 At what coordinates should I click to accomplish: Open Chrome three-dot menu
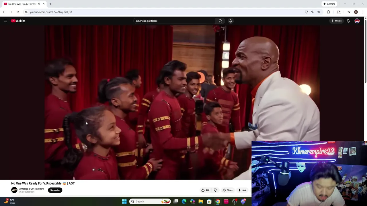[x=363, y=12]
